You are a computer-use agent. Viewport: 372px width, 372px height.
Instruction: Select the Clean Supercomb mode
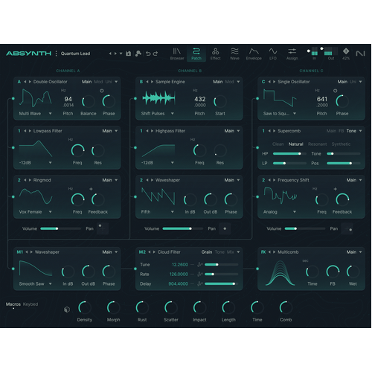(278, 144)
